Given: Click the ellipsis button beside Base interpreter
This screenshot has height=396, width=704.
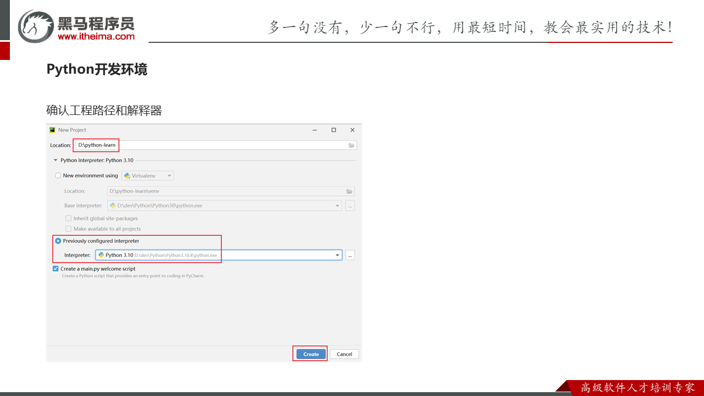Looking at the screenshot, I should pyautogui.click(x=350, y=206).
